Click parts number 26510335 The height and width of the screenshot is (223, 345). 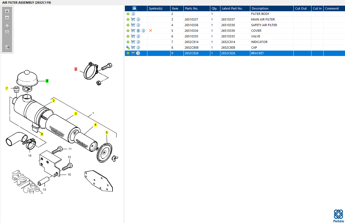[x=191, y=36]
